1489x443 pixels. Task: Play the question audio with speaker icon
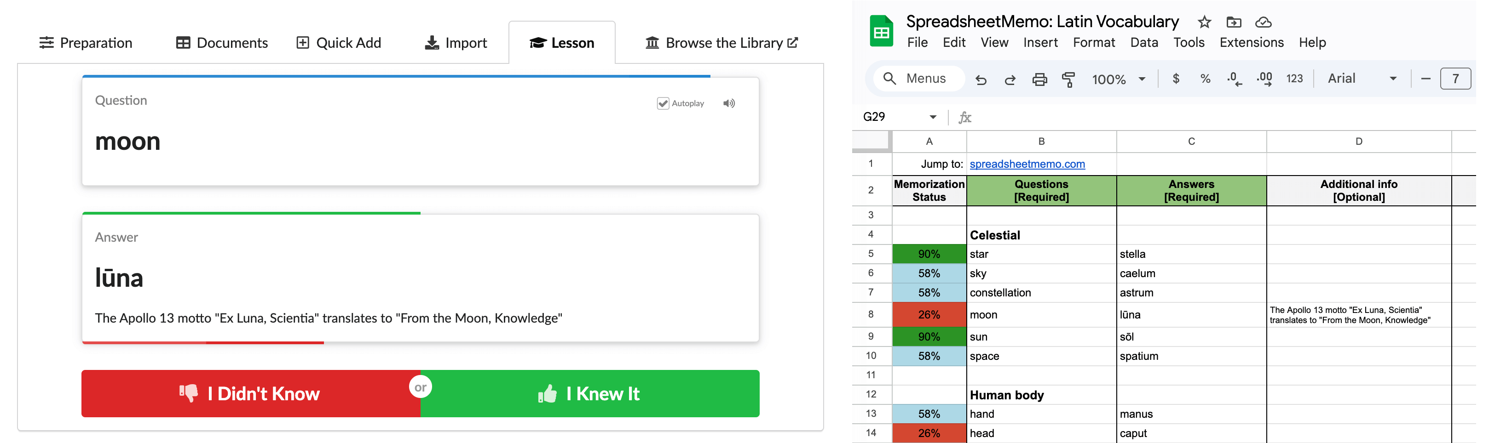pos(729,103)
